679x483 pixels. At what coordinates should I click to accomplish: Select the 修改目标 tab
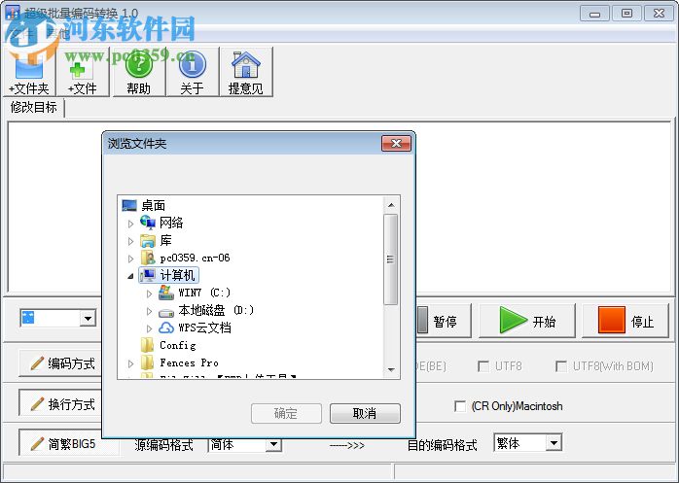[34, 107]
